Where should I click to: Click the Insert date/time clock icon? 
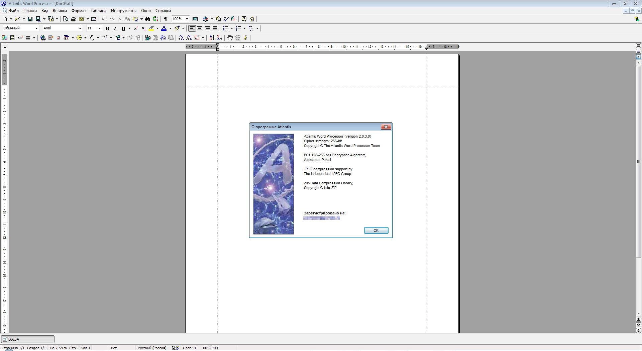(x=79, y=38)
